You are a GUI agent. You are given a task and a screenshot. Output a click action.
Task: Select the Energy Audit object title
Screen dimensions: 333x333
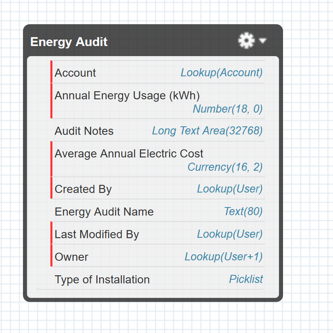click(x=69, y=42)
